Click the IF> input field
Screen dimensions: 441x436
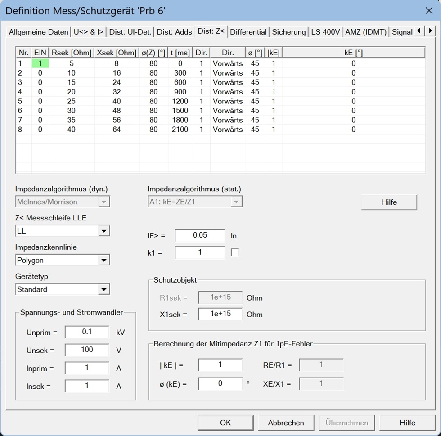(x=199, y=235)
